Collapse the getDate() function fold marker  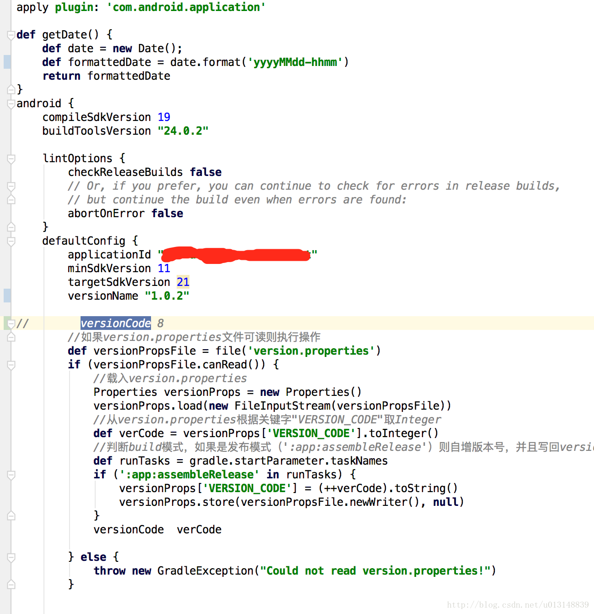tap(11, 35)
